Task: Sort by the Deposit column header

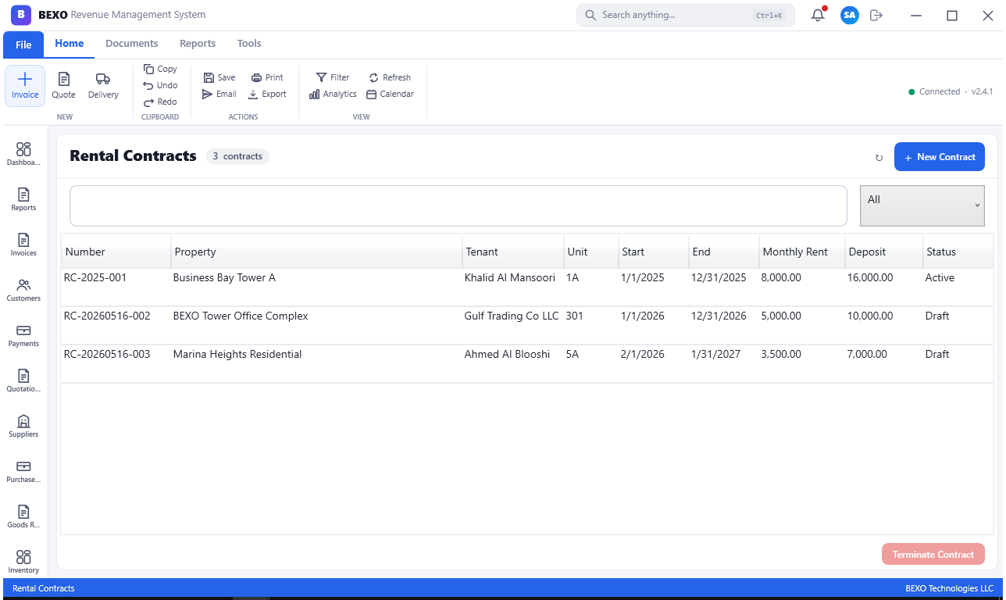Action: tap(884, 252)
